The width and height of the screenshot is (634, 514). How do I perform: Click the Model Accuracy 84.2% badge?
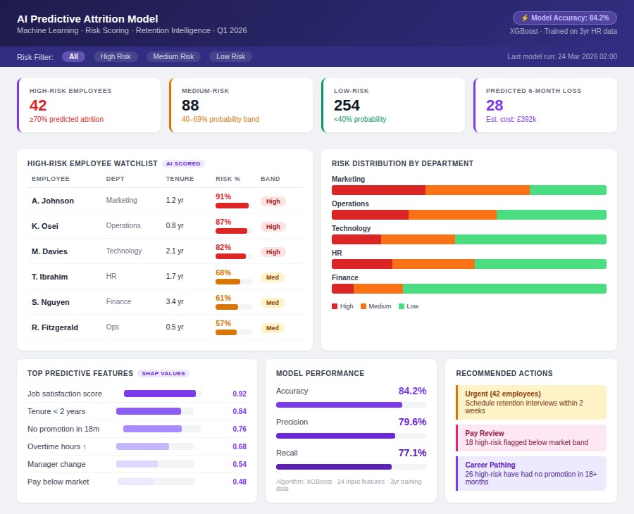tap(564, 18)
